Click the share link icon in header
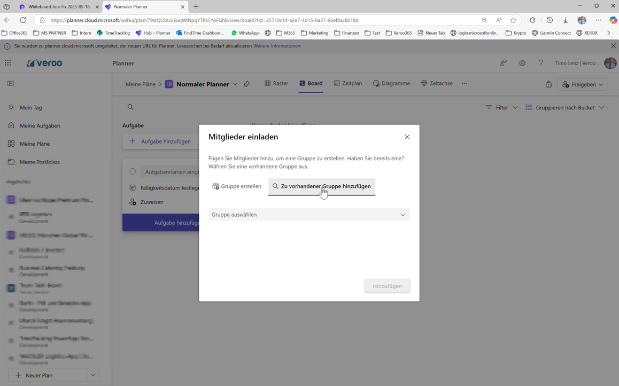Image resolution: width=619 pixels, height=386 pixels. (503, 63)
